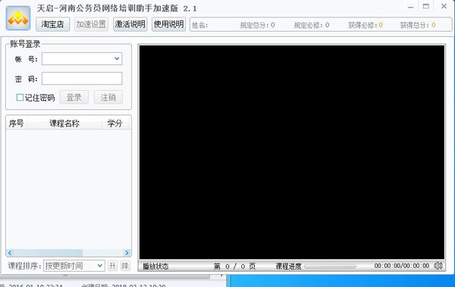
Task: Click the 课程进度 progress bar
Action: click(330, 266)
